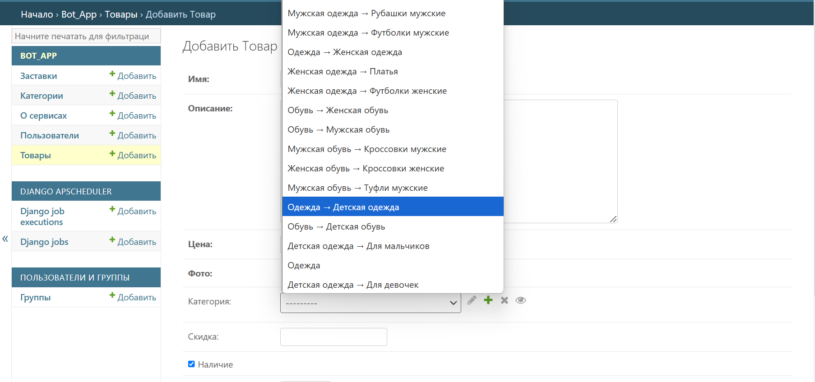Open Bot_App breadcrumb link

click(79, 14)
